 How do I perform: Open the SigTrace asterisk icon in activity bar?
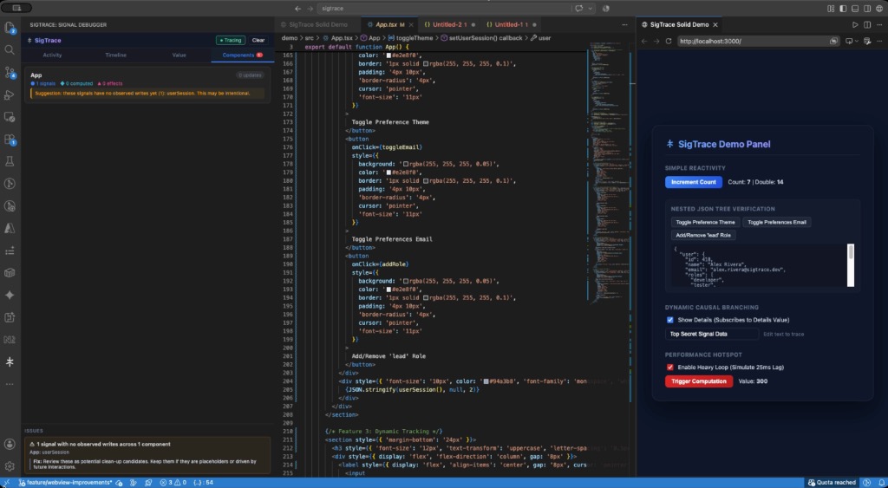pos(10,361)
